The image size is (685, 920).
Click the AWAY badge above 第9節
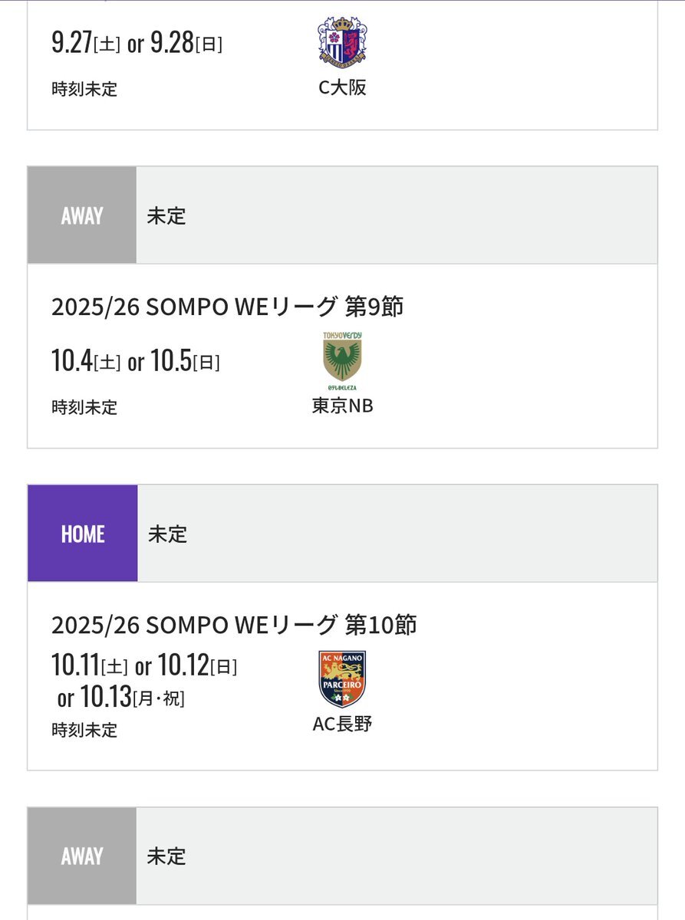click(x=82, y=215)
